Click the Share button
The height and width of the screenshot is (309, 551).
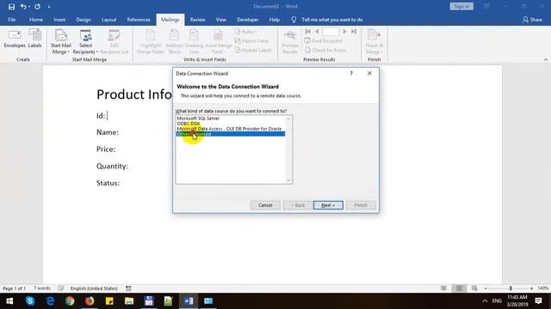pos(532,20)
